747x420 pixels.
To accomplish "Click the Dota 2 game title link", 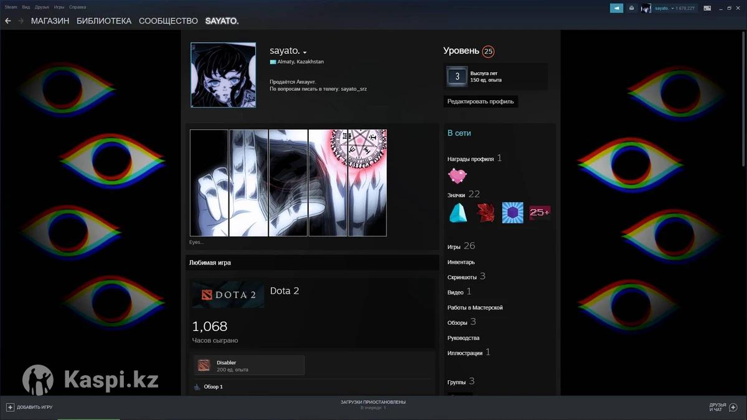I will pyautogui.click(x=284, y=291).
